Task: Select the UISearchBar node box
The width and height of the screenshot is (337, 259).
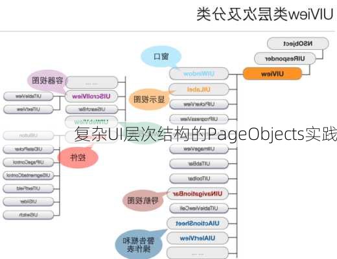Action: coord(91,109)
